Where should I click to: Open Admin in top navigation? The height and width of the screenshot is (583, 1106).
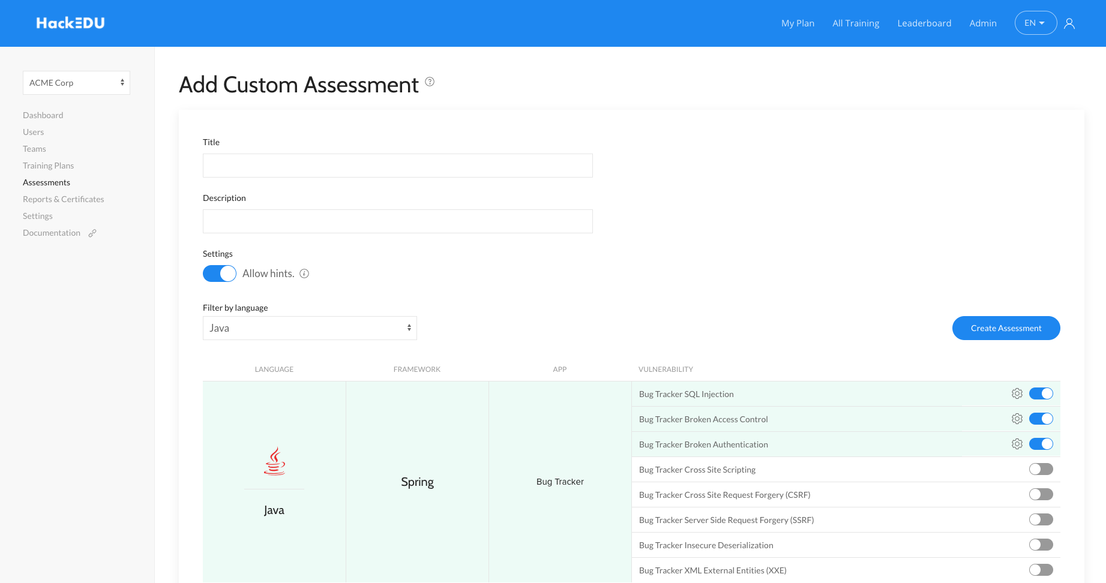(x=983, y=23)
